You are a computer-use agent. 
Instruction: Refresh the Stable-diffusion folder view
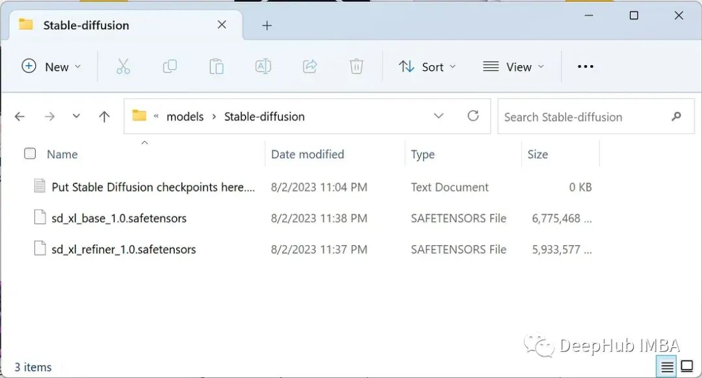coord(473,116)
